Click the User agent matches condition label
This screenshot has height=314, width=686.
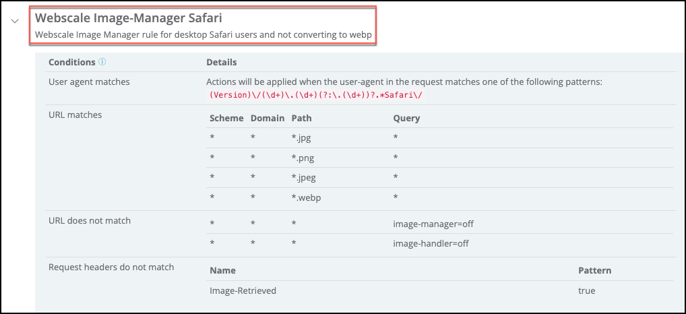(89, 82)
